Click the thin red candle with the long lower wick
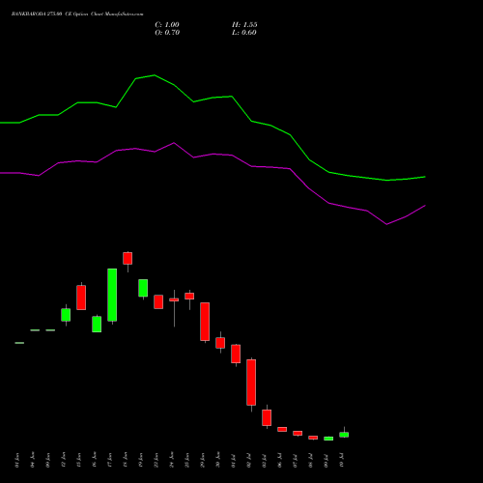Screen dimensions: 483x483 click(x=174, y=299)
